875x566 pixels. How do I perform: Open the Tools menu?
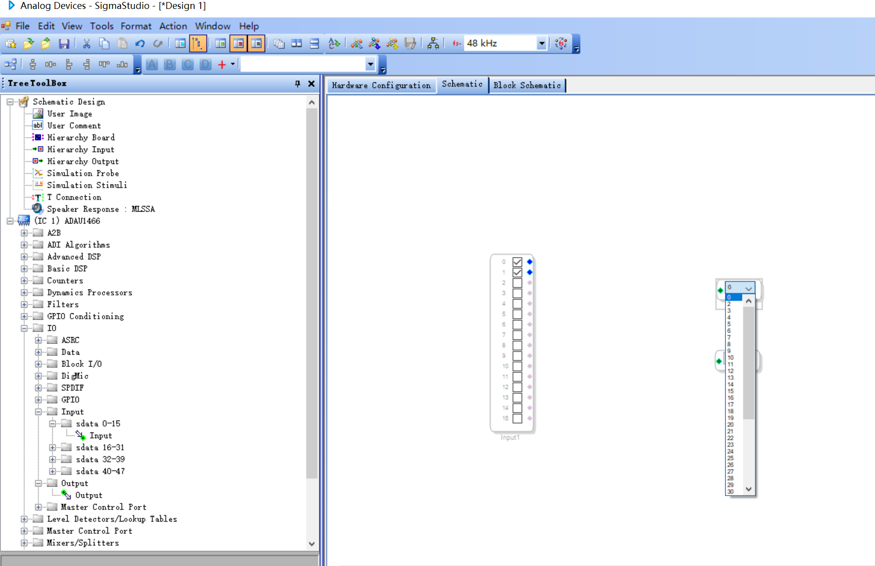click(x=101, y=26)
